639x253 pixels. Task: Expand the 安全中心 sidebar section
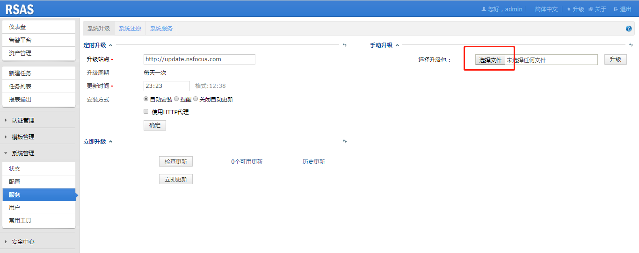coord(23,242)
